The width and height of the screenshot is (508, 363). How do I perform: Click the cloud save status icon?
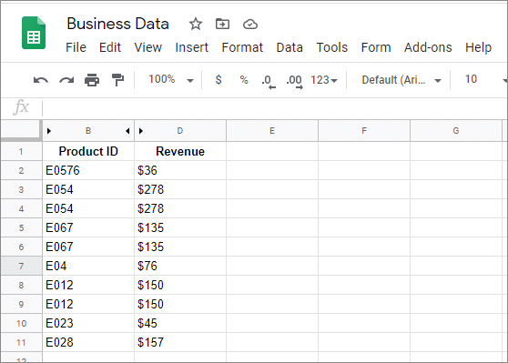click(250, 25)
